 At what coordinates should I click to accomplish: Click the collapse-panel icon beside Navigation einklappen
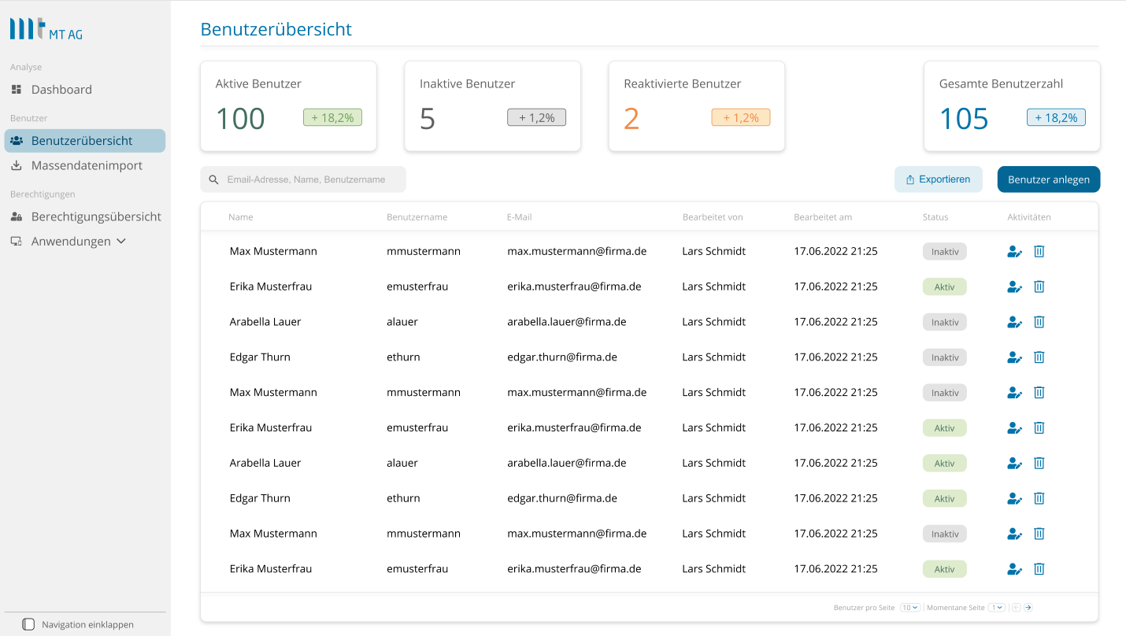28,624
